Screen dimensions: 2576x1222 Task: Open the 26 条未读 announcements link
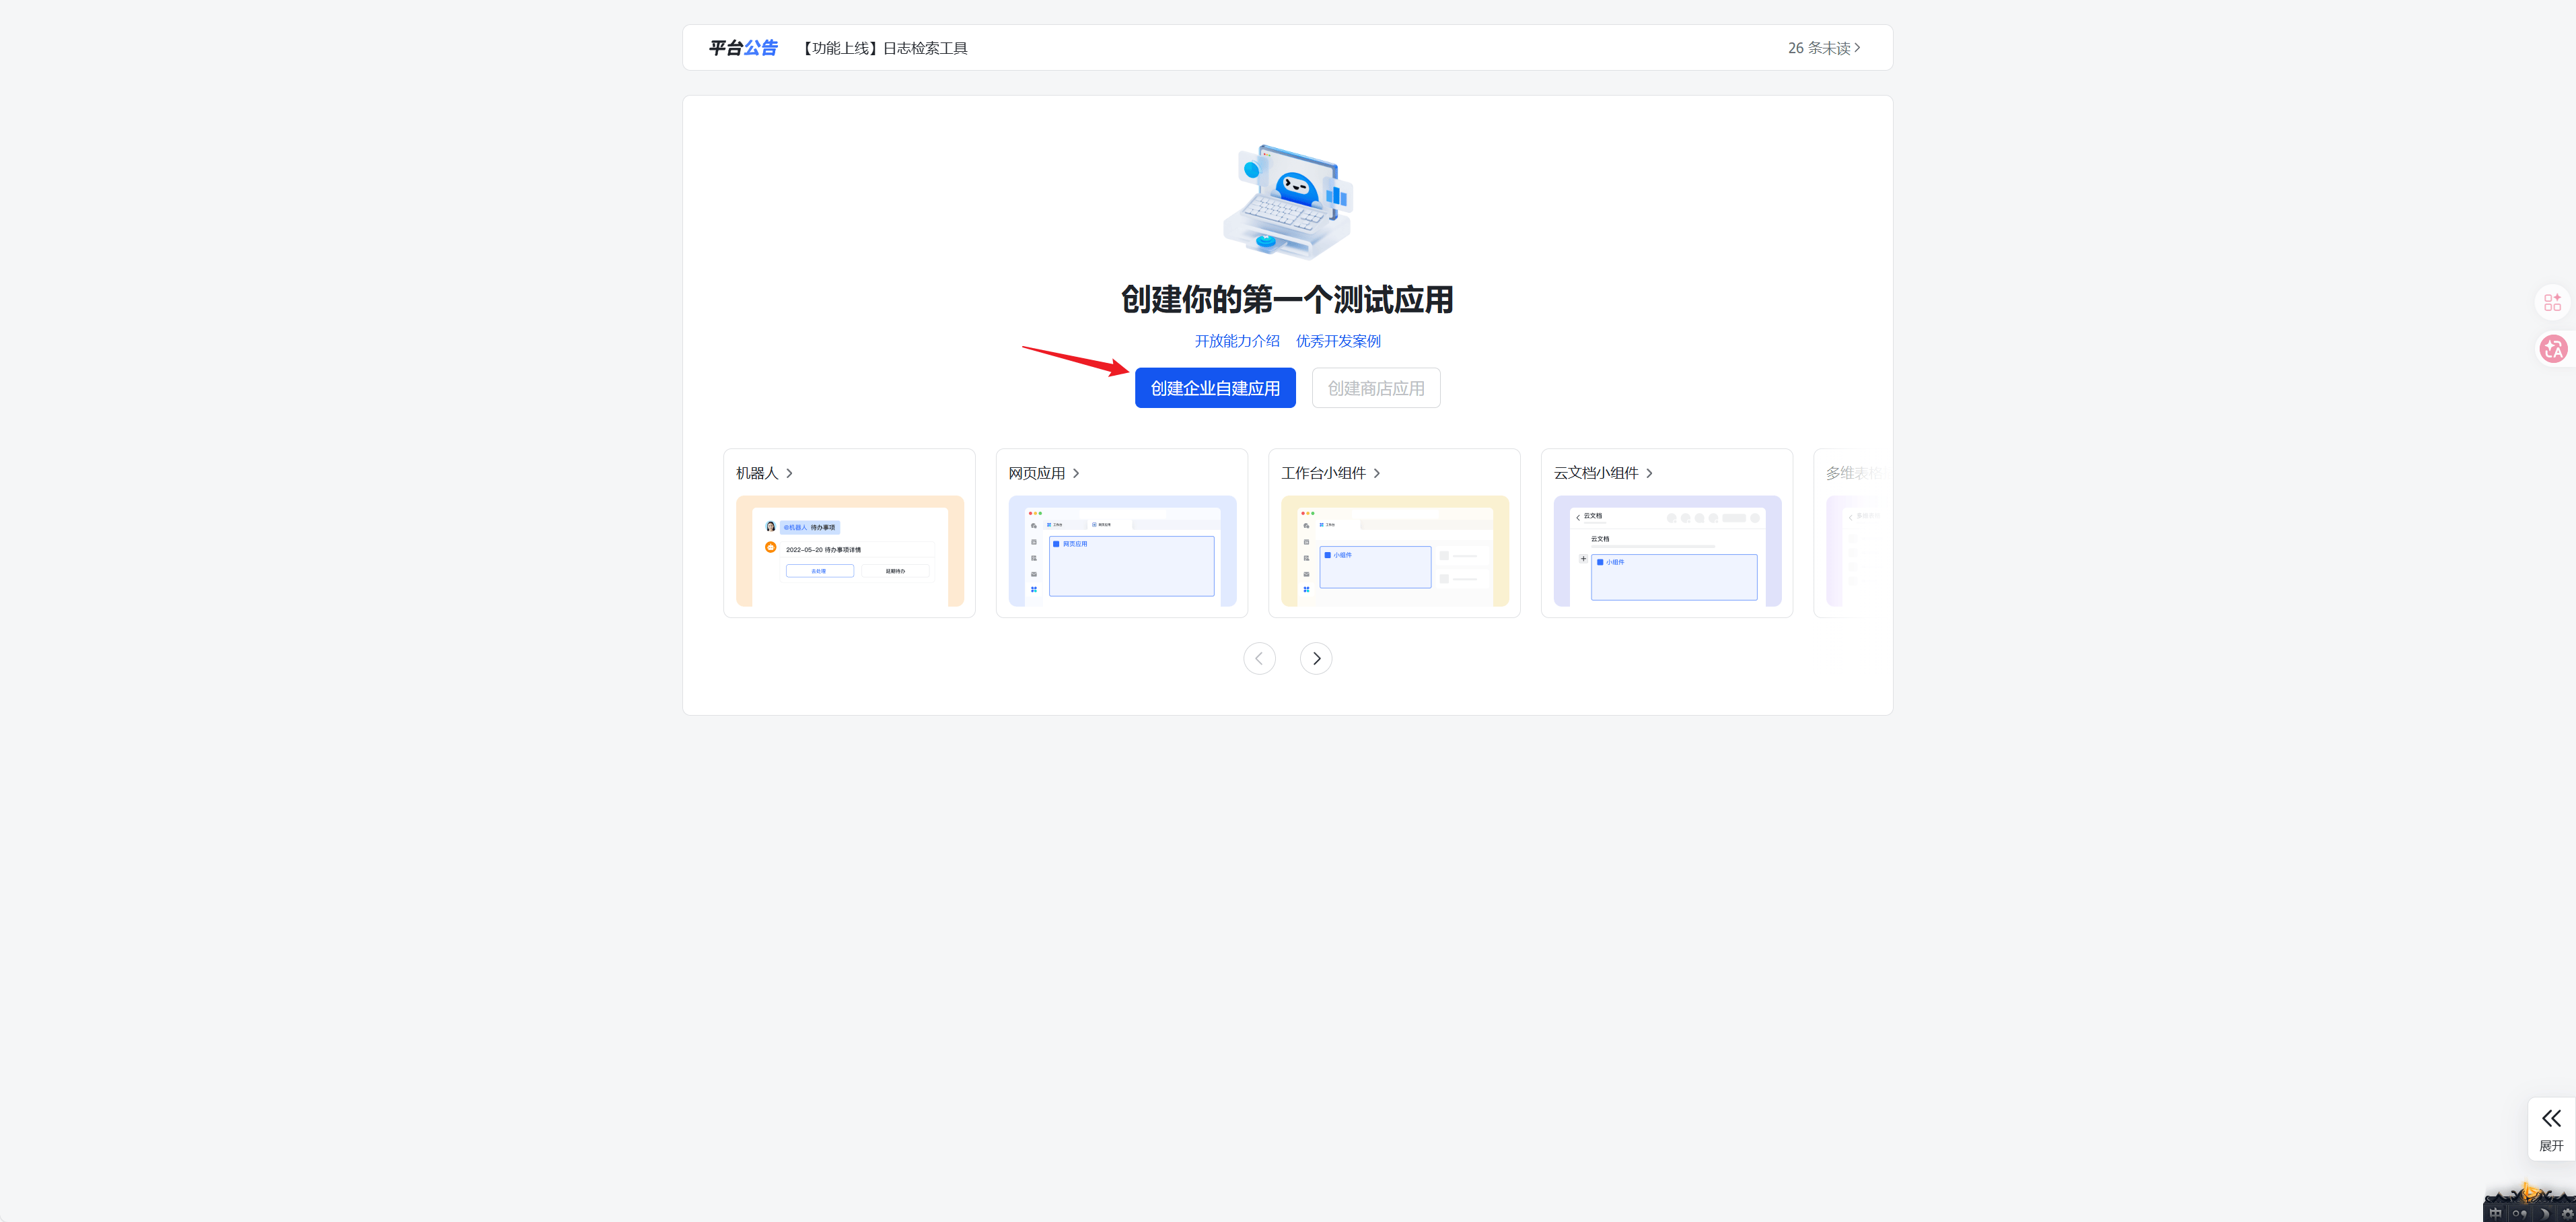1824,48
